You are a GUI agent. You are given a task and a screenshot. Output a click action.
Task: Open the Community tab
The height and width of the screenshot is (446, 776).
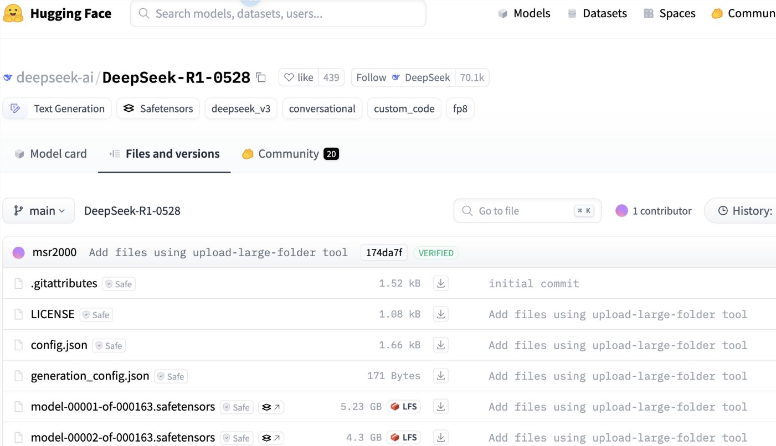(x=289, y=154)
